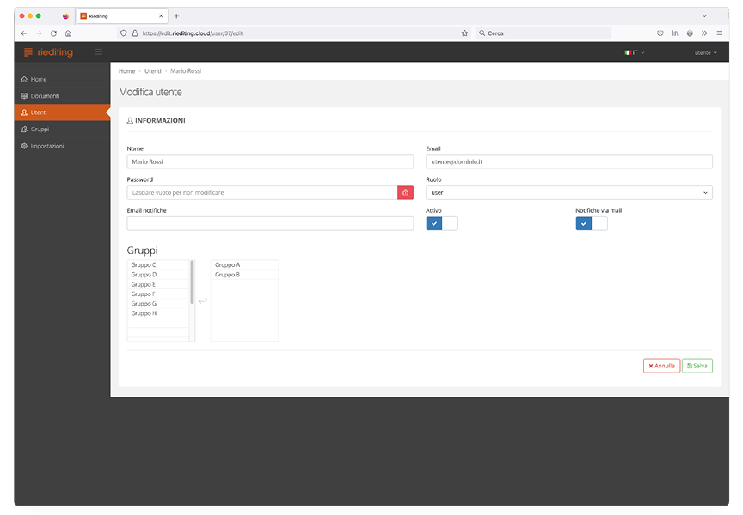This screenshot has width=743, height=515.
Task: Click the bookmark star icon in address bar
Action: tap(464, 33)
